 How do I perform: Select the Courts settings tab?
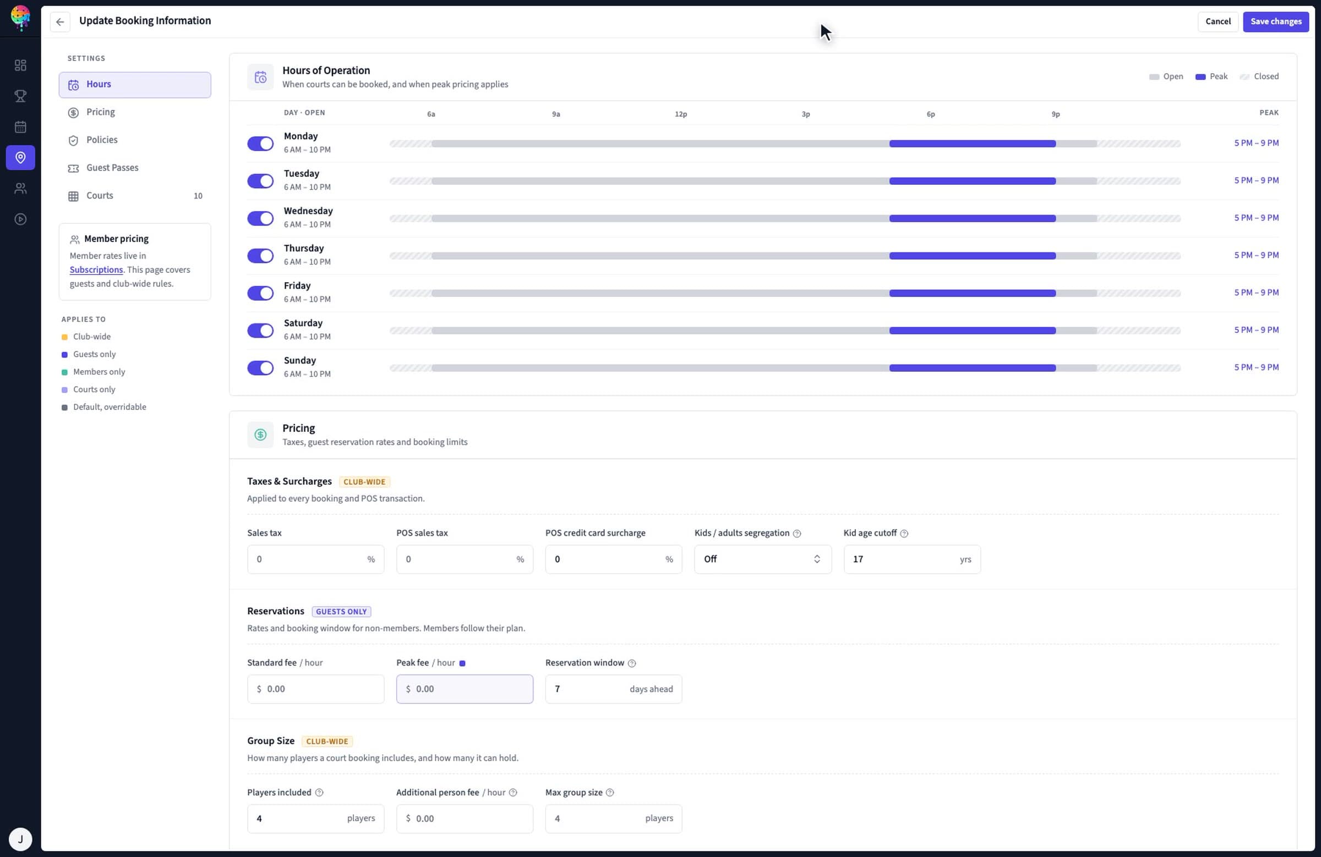click(x=135, y=196)
